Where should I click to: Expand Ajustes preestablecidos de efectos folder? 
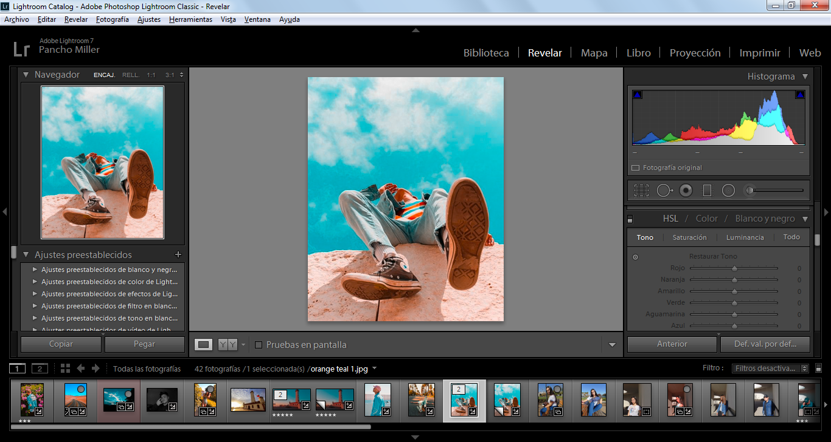35,294
